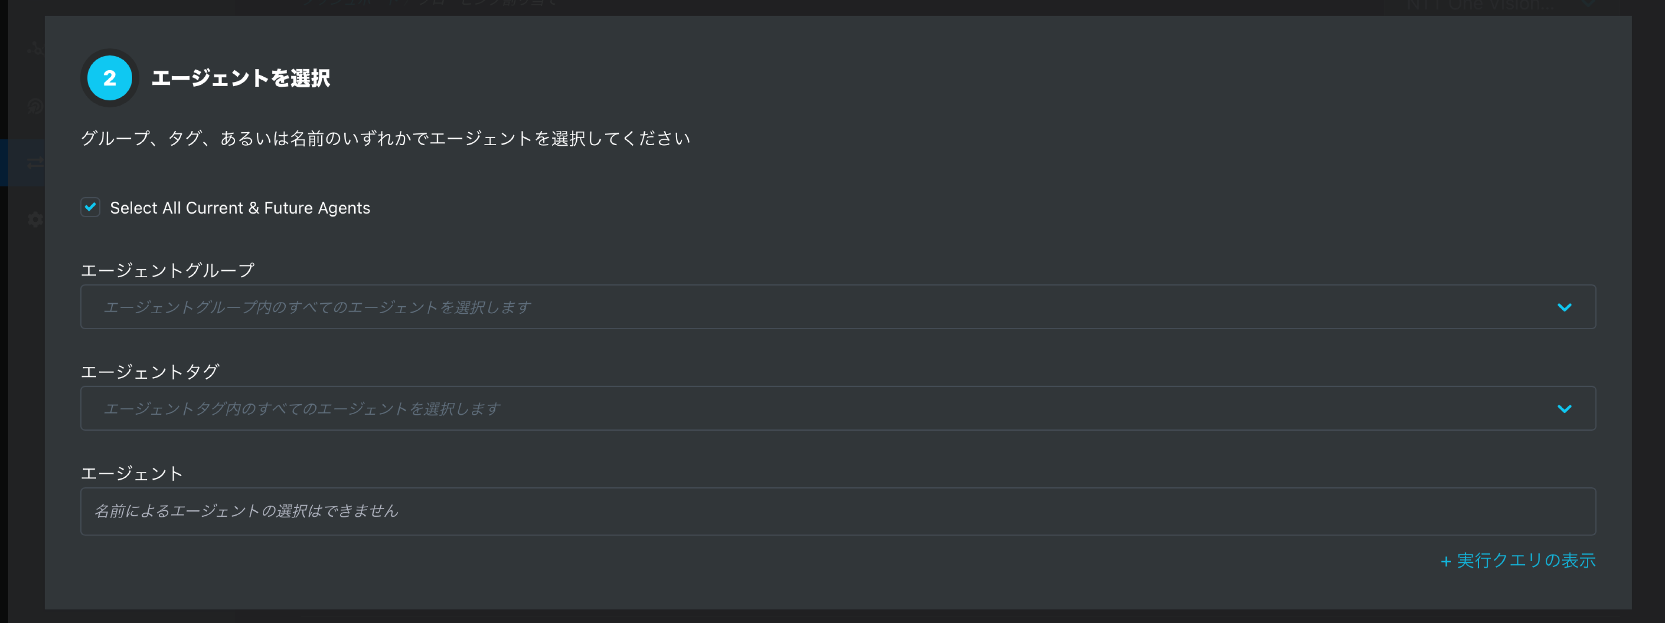The width and height of the screenshot is (1665, 623).
Task: Open the settings gear in the sidebar
Action: pos(35,220)
